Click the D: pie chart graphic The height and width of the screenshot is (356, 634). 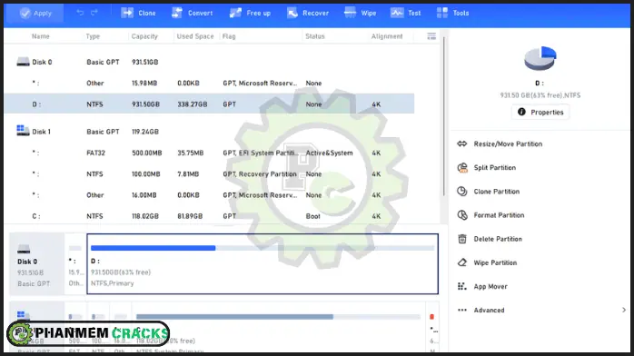pyautogui.click(x=540, y=58)
